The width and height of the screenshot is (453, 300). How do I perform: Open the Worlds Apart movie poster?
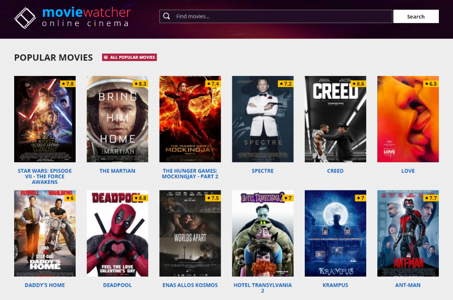click(x=190, y=233)
